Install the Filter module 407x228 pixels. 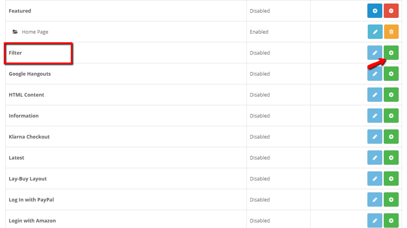(391, 53)
